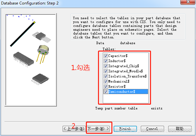Click the wizard illustration of chips

click(x=31, y=60)
